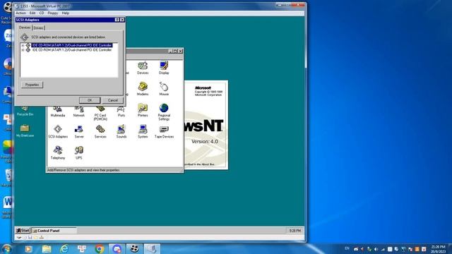Open Discord from the Windows 7 taskbar
This screenshot has width=452, height=254.
pos(117,248)
